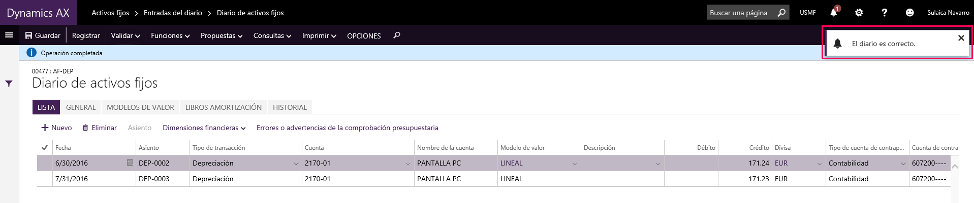Select the row dated 7/31/2016
Viewport: 974px width, 203px height.
coord(498,179)
